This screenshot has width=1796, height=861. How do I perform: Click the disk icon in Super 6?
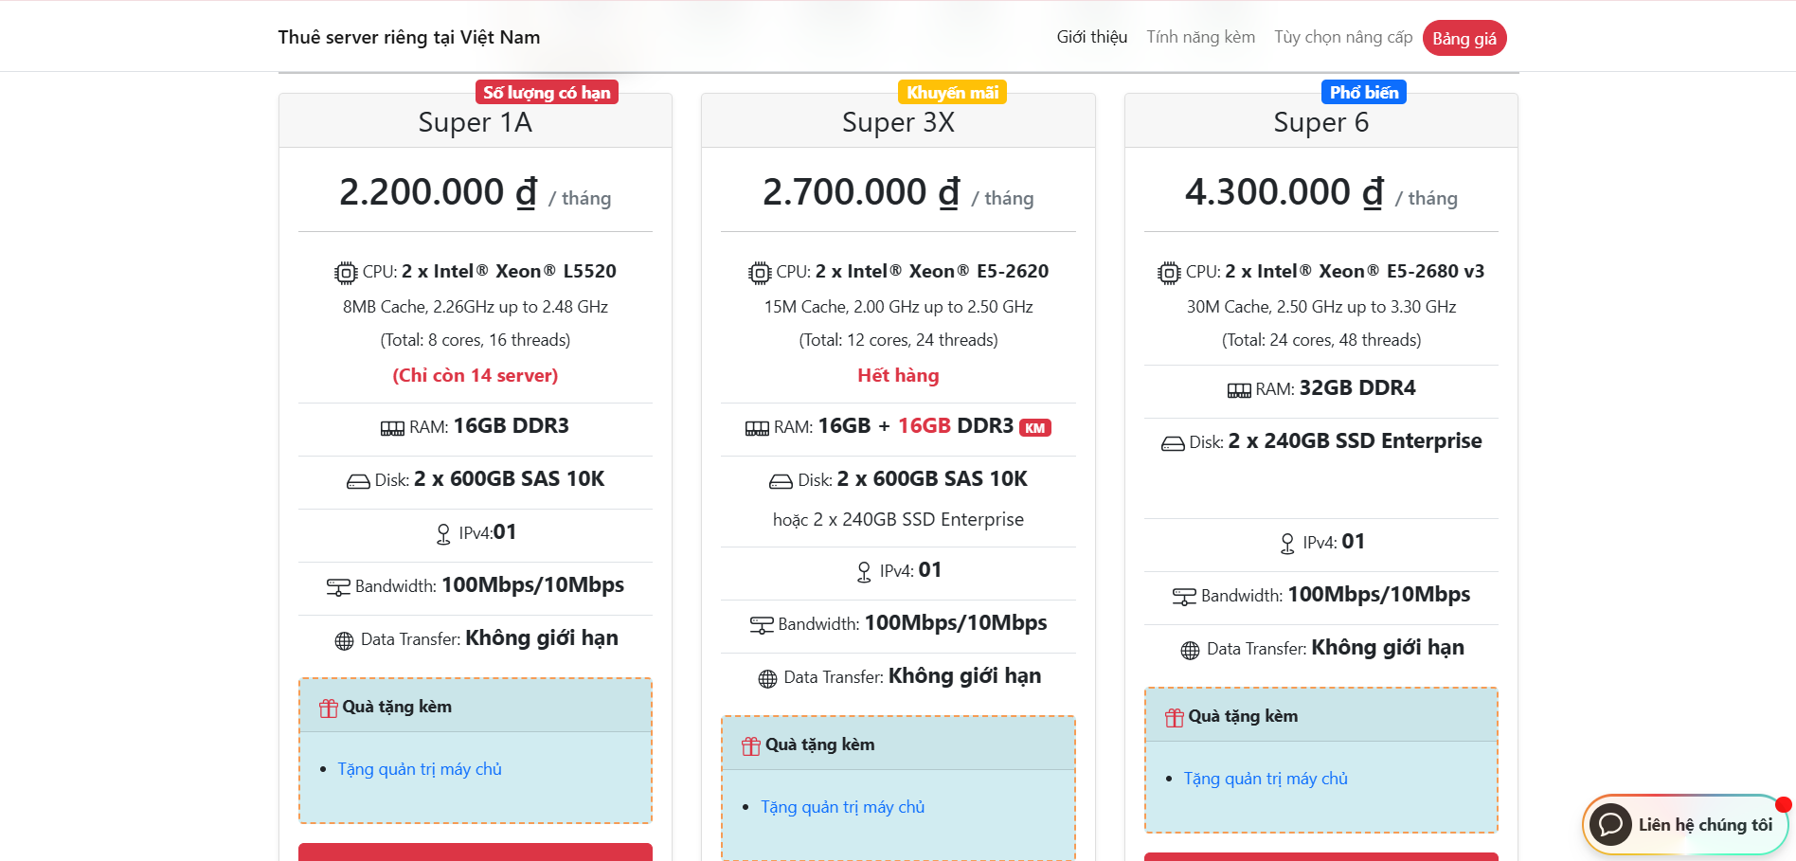pyautogui.click(x=1173, y=443)
